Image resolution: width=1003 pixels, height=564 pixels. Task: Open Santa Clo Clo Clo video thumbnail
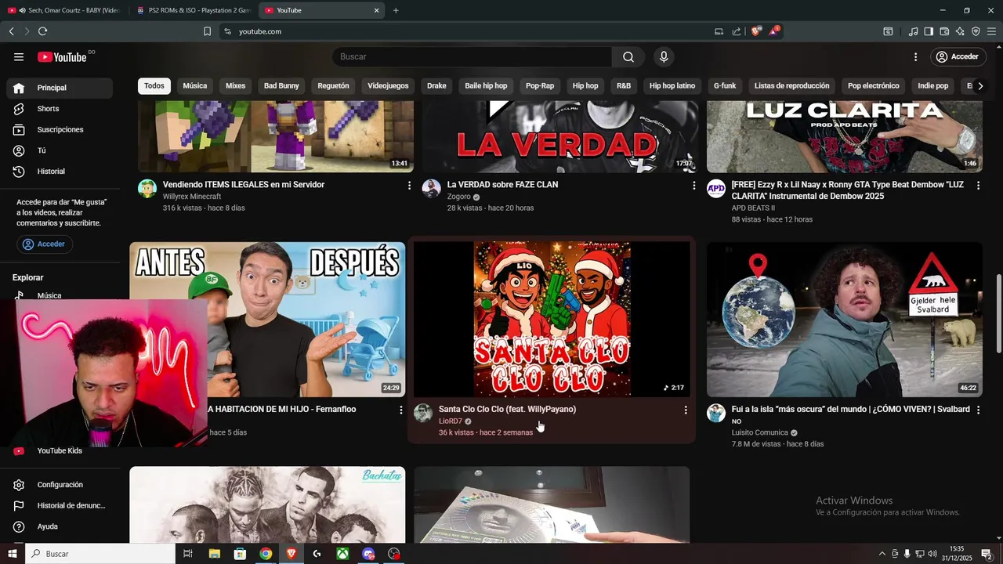pyautogui.click(x=552, y=319)
